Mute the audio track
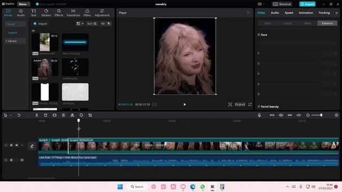The width and height of the screenshot is (342, 192). point(22,160)
